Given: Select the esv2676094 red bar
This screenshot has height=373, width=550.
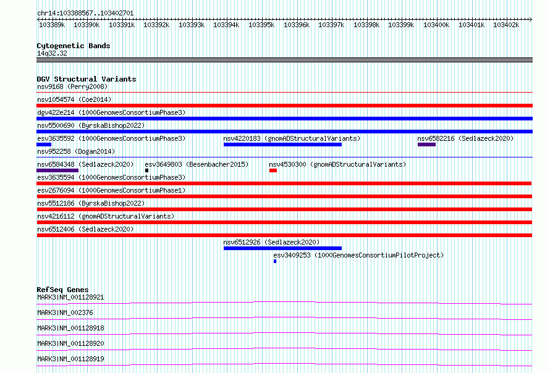Looking at the screenshot, I should pos(284,196).
